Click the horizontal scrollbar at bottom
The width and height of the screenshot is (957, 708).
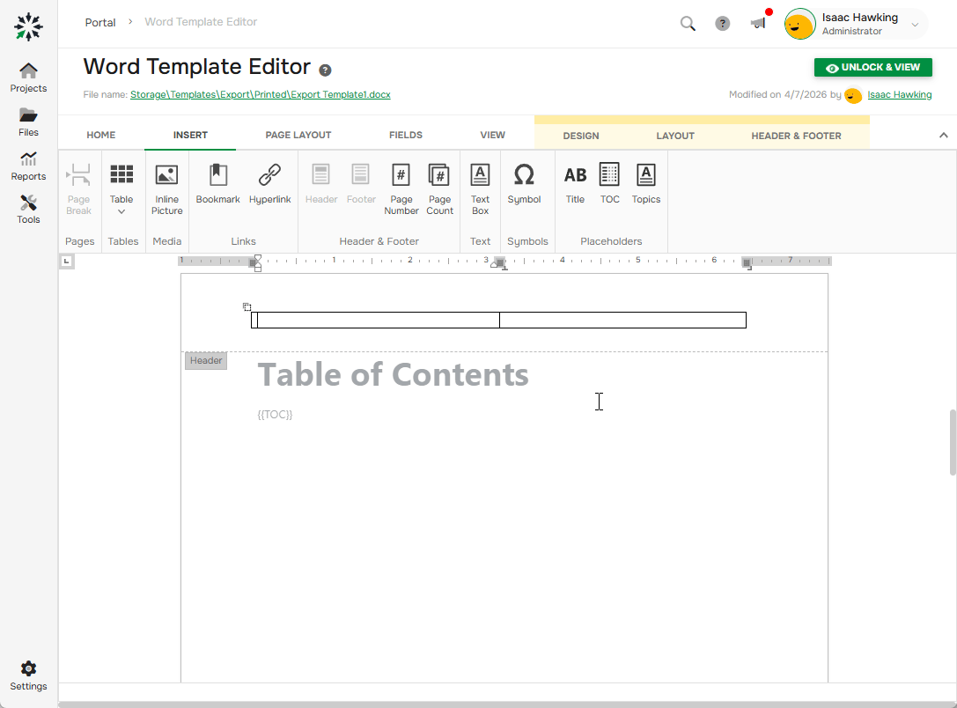(x=507, y=704)
